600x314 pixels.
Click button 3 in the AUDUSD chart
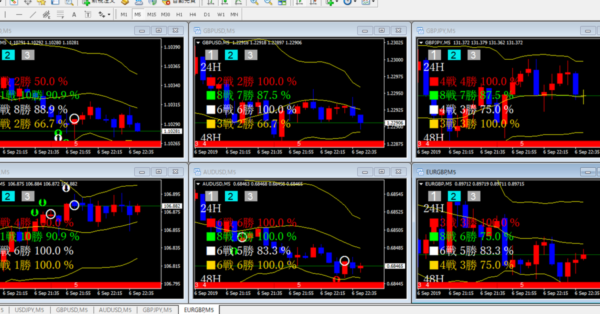250,196
